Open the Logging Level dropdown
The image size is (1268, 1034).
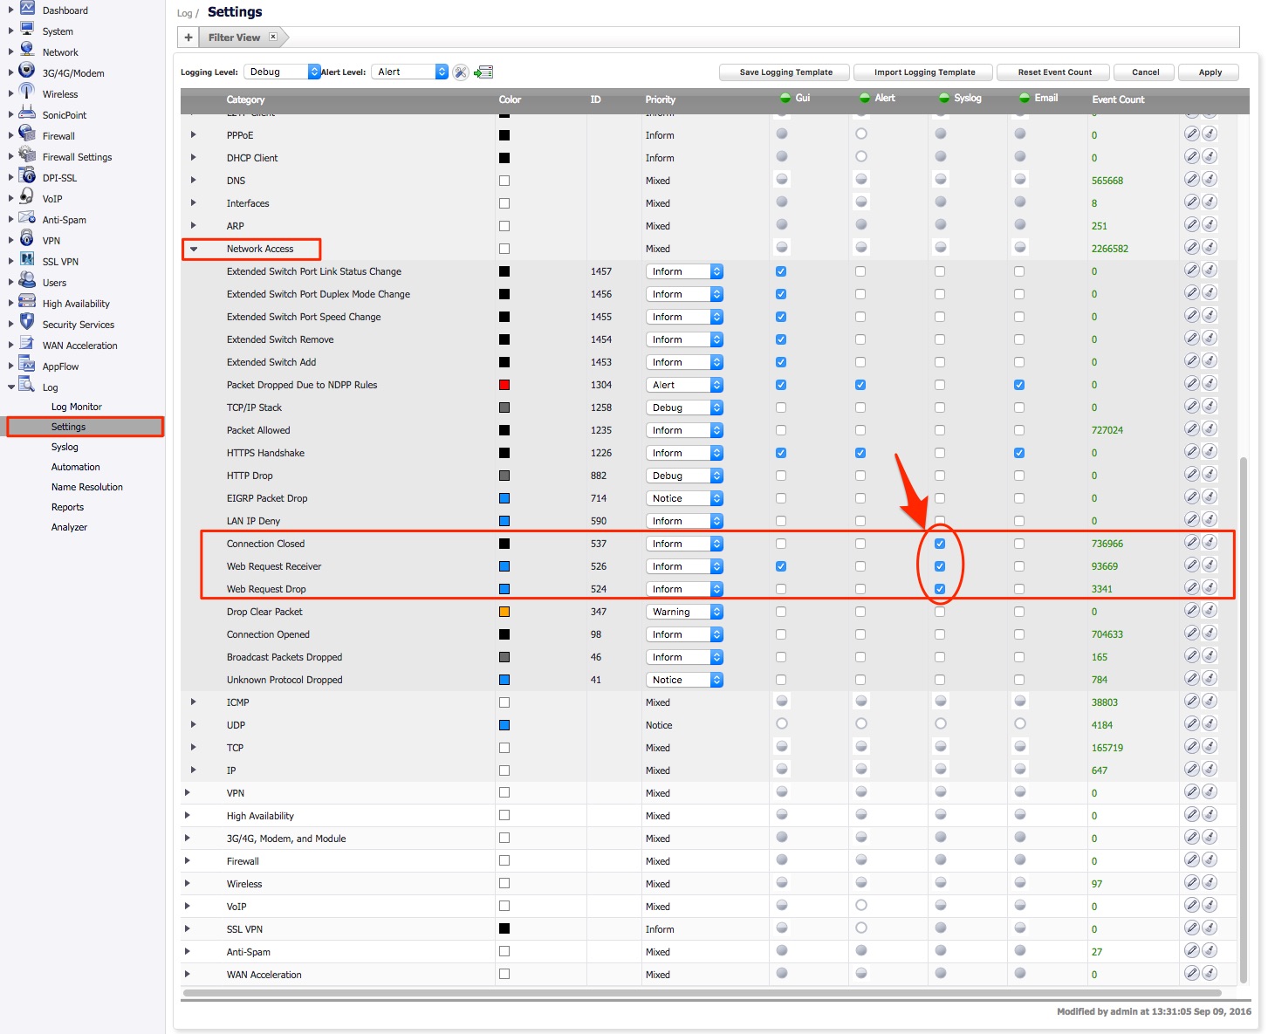281,72
